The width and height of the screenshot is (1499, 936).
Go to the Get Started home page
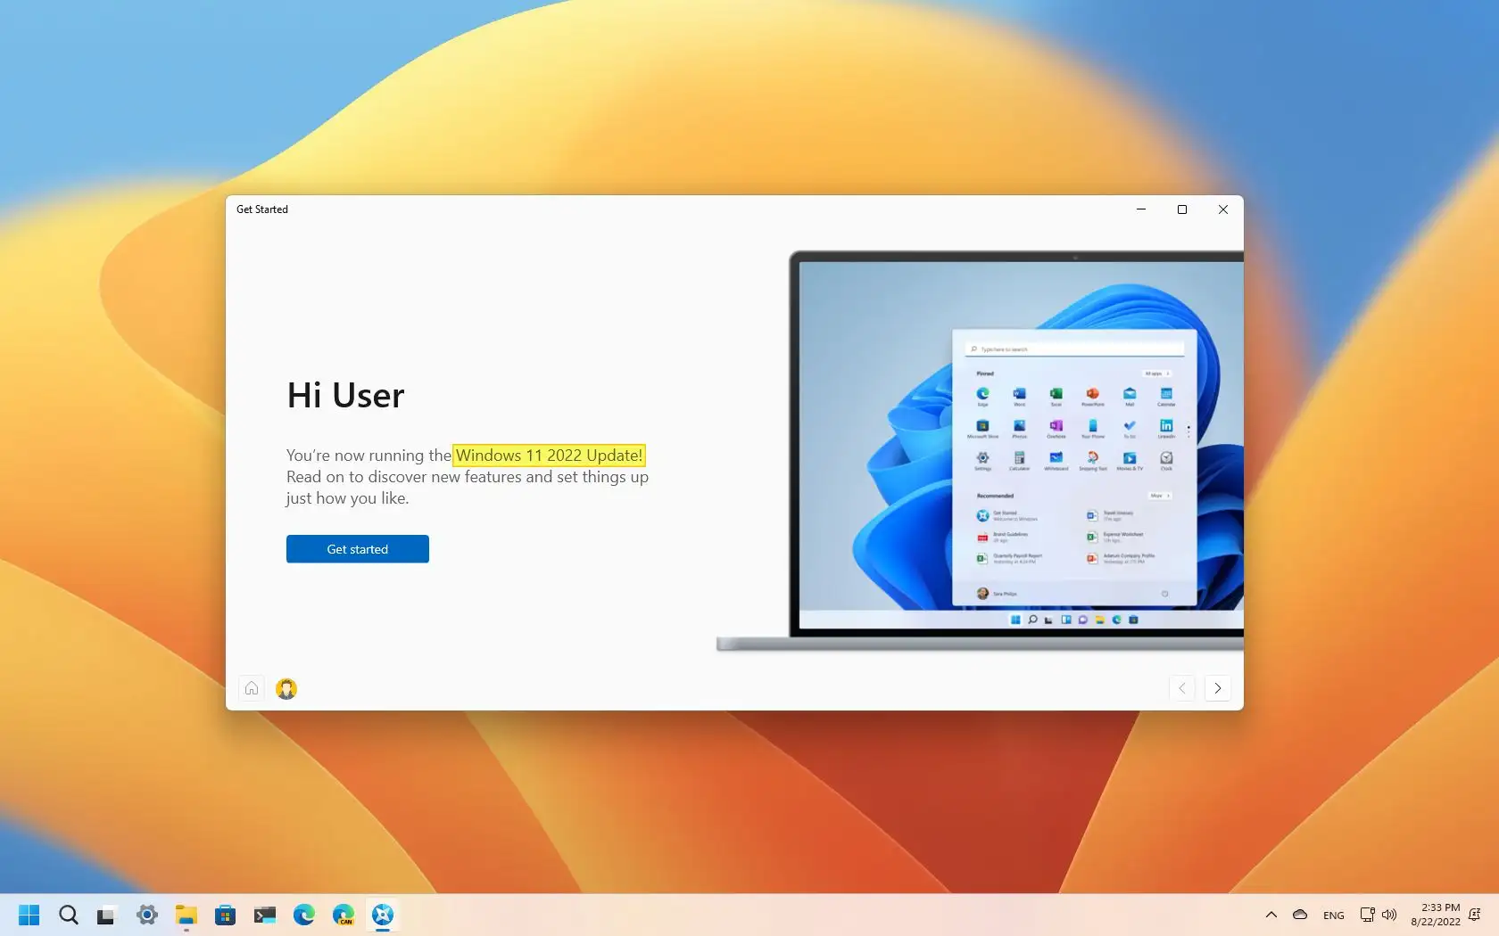[x=252, y=688]
